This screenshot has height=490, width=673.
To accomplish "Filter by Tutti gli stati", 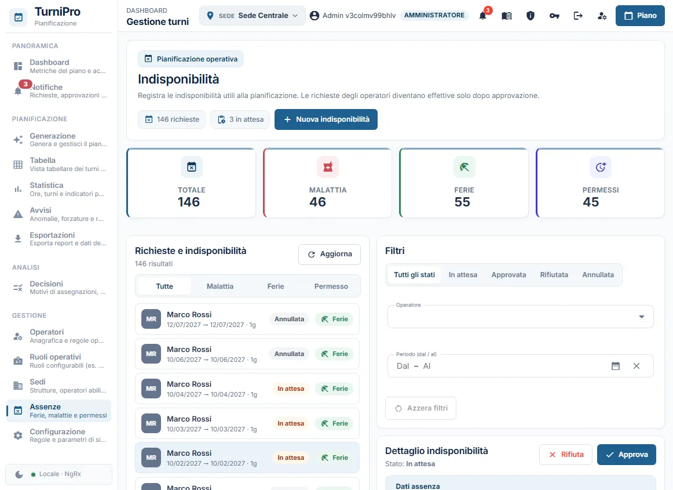I will [414, 275].
